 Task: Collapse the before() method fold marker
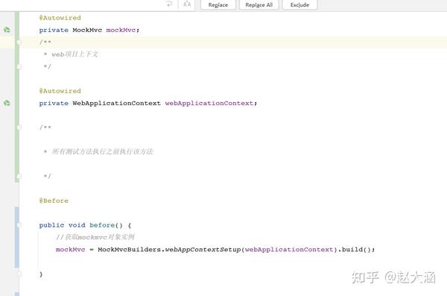pyautogui.click(x=19, y=225)
